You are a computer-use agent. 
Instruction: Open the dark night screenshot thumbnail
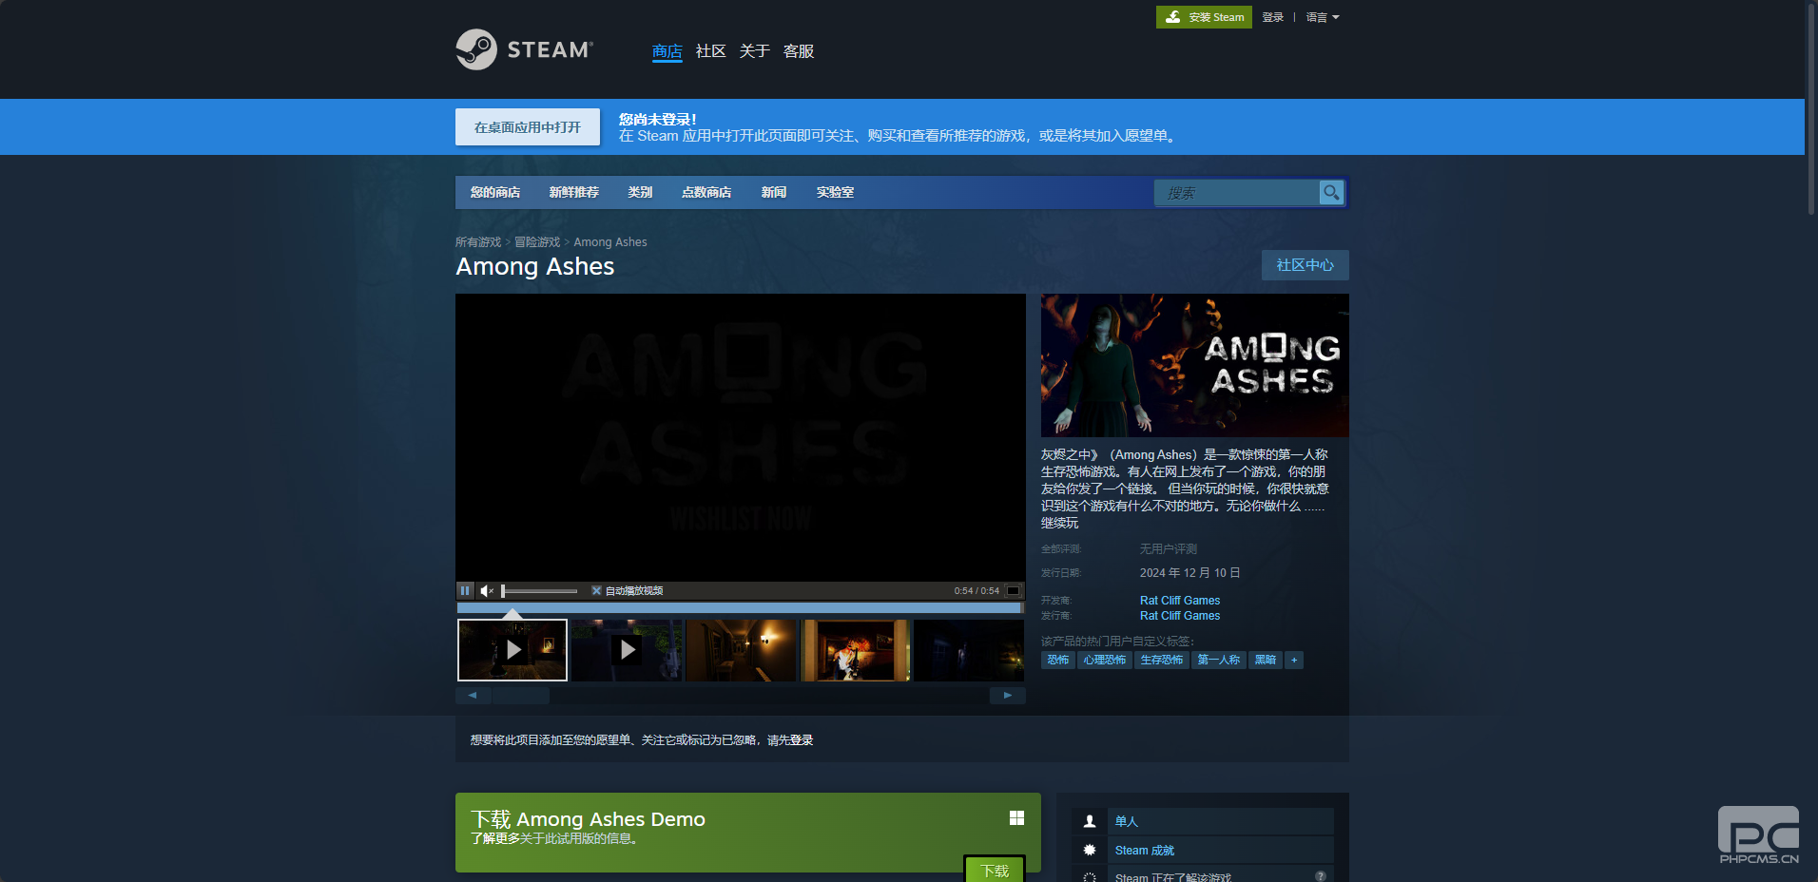[969, 650]
